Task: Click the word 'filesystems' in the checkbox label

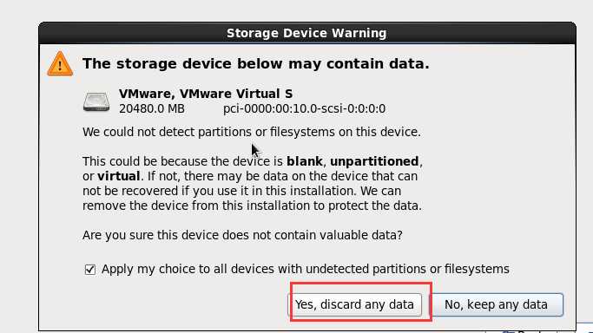Action: pyautogui.click(x=477, y=269)
